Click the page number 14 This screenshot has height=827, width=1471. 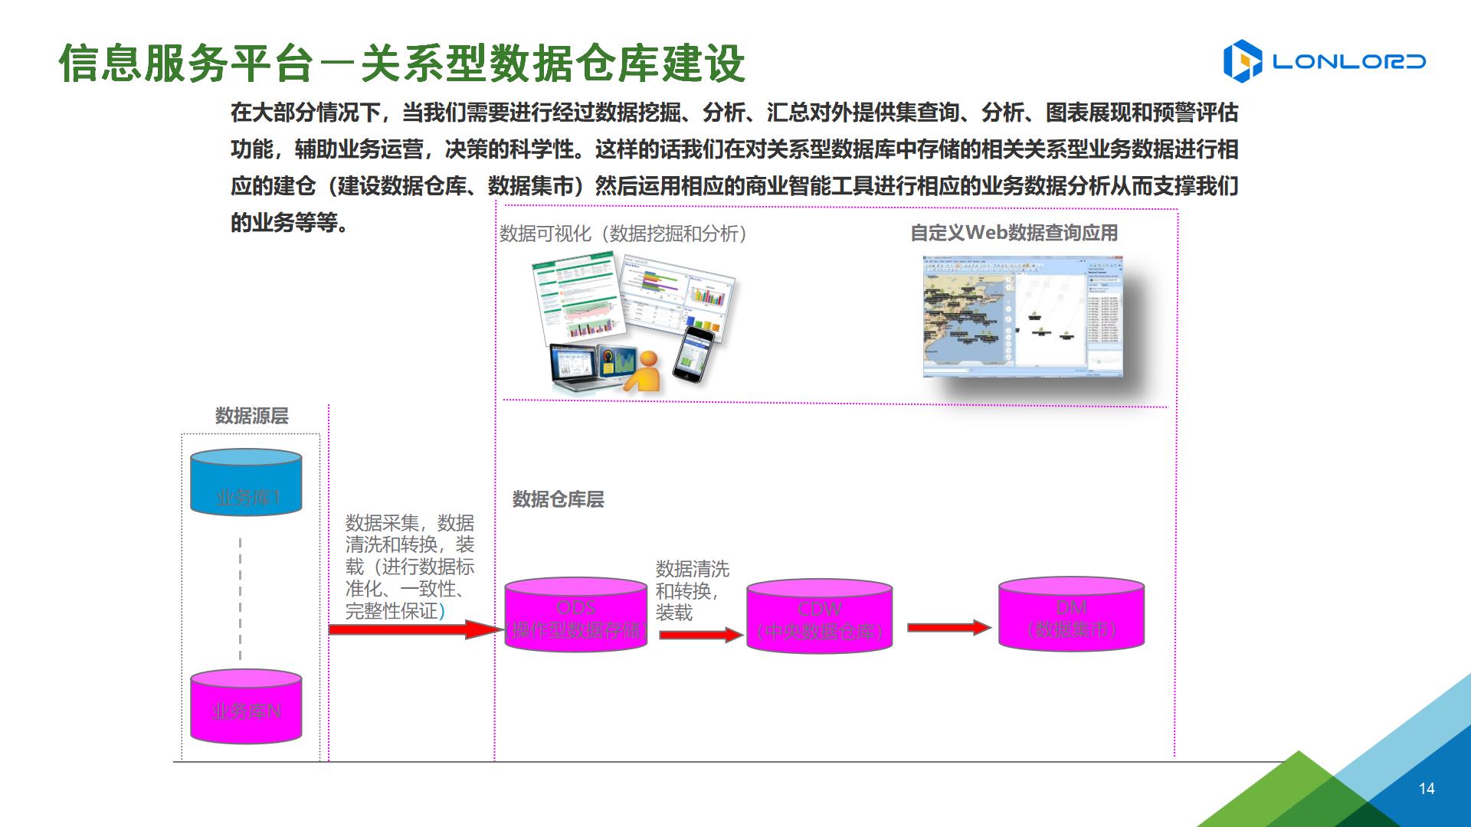1427,789
